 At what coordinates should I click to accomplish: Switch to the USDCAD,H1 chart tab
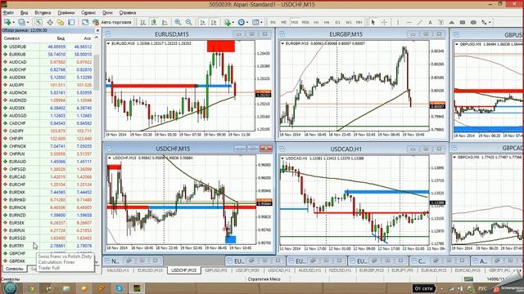pyautogui.click(x=278, y=270)
